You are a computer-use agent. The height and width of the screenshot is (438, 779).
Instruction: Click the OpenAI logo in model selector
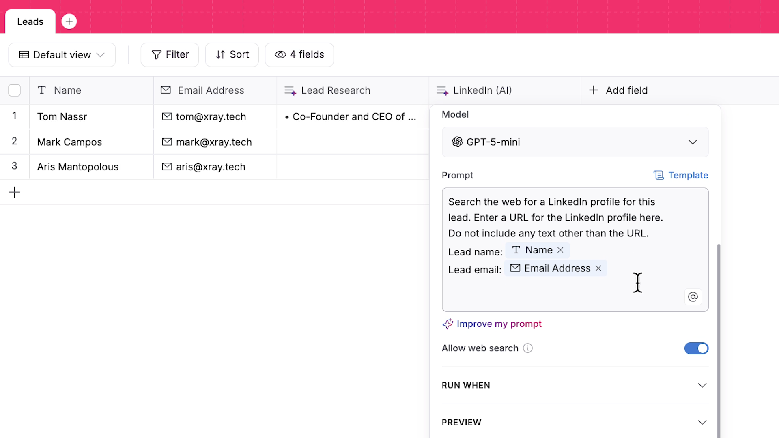pos(457,142)
